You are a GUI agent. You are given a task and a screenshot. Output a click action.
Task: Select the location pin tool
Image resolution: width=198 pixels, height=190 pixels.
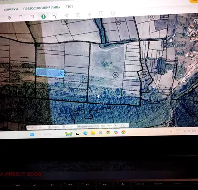pyautogui.click(x=10, y=18)
